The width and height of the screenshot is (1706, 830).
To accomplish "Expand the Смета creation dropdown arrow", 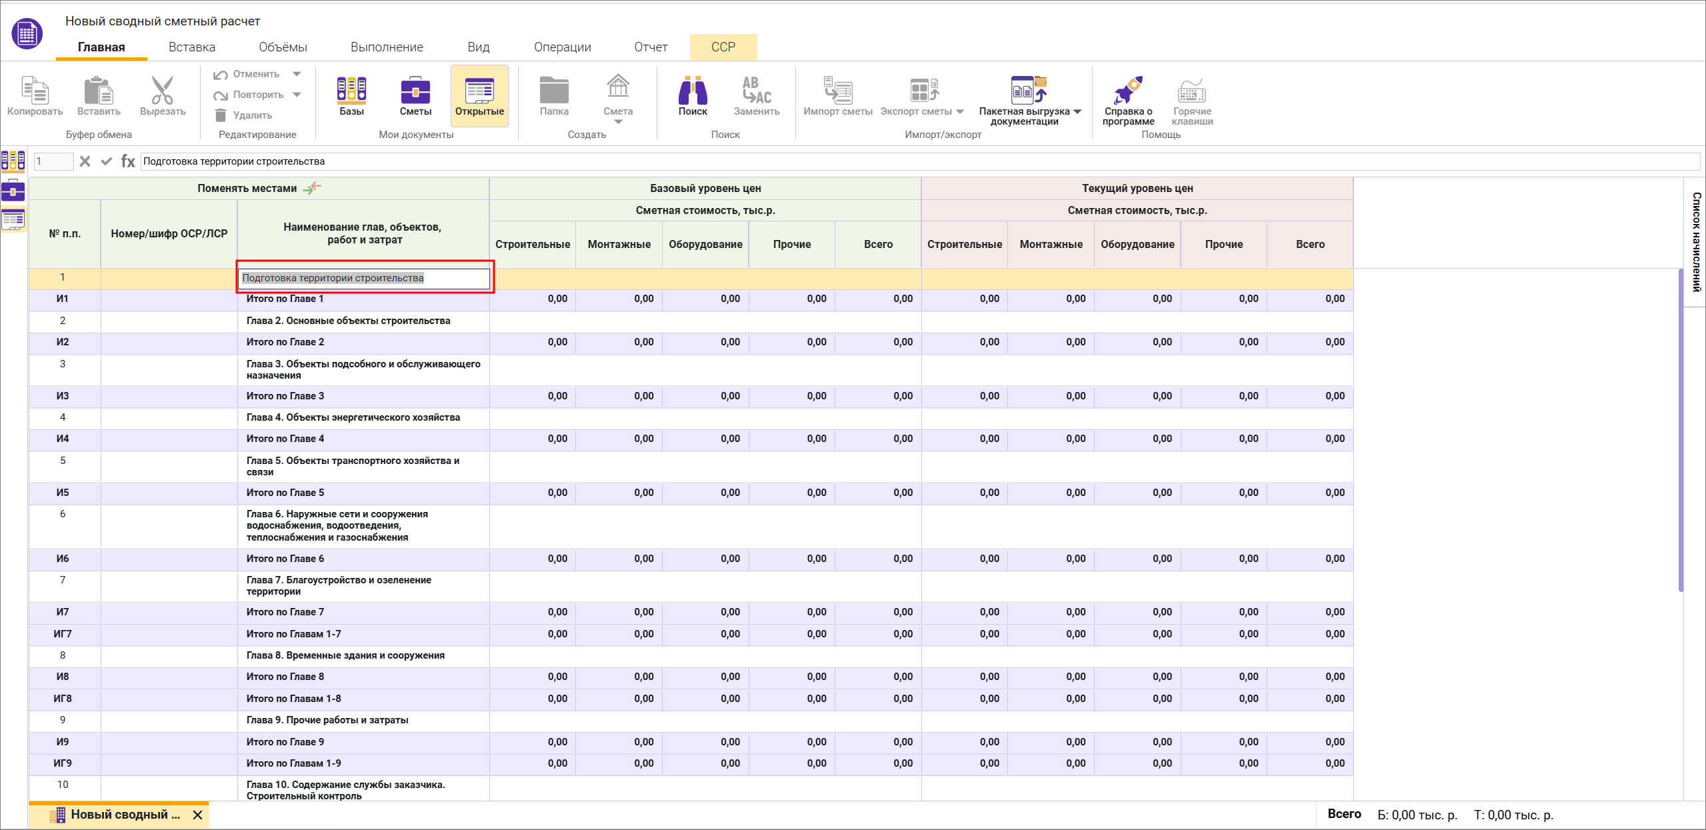I will click(x=618, y=122).
